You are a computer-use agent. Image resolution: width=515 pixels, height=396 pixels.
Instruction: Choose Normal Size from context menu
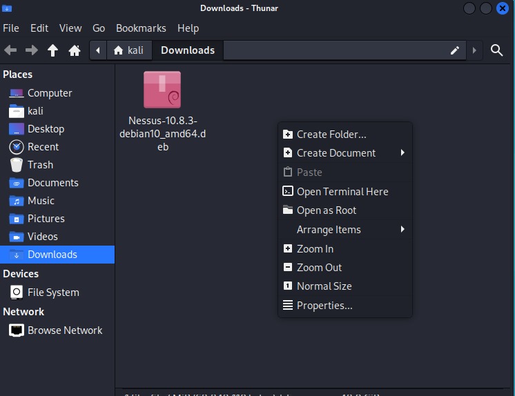(345, 286)
